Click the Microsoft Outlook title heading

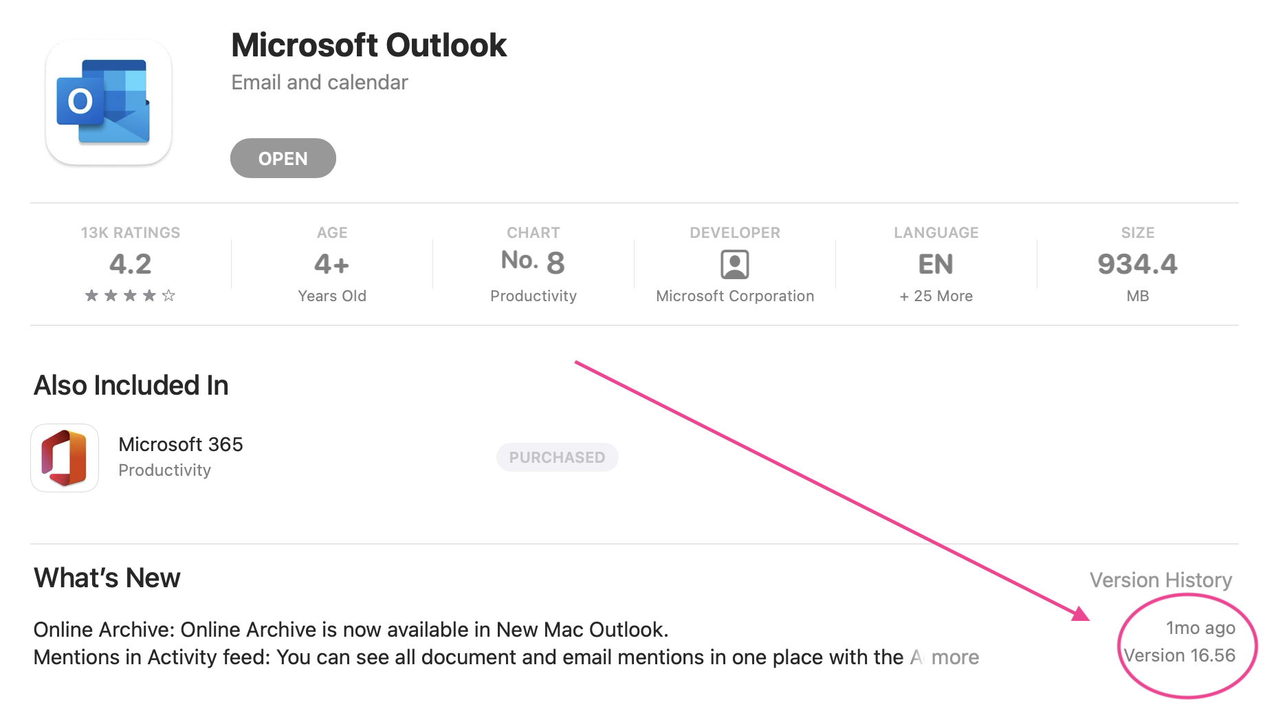click(368, 45)
